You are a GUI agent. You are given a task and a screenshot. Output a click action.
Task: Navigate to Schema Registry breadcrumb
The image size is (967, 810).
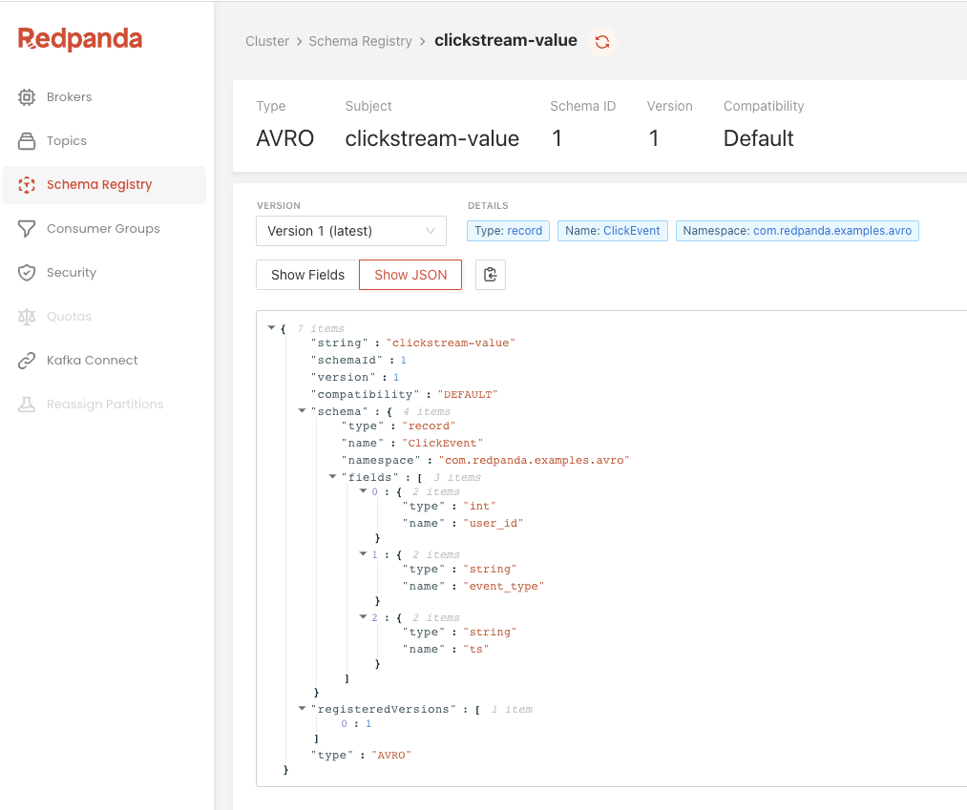click(360, 41)
